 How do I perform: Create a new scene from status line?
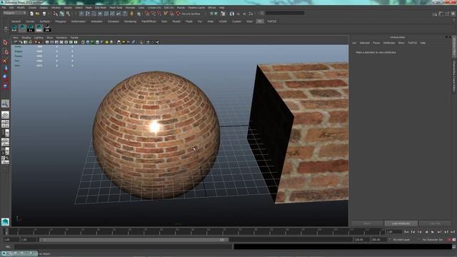[31, 14]
